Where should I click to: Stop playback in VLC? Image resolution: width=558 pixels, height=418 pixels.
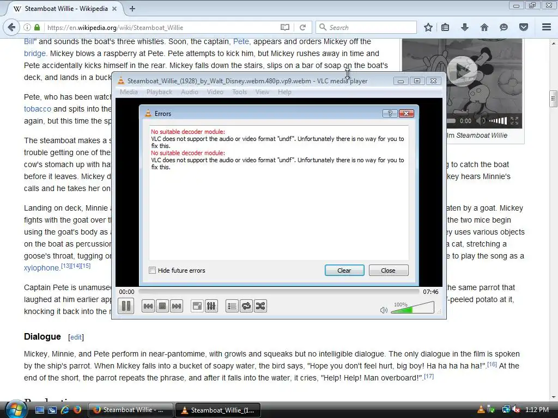162,306
